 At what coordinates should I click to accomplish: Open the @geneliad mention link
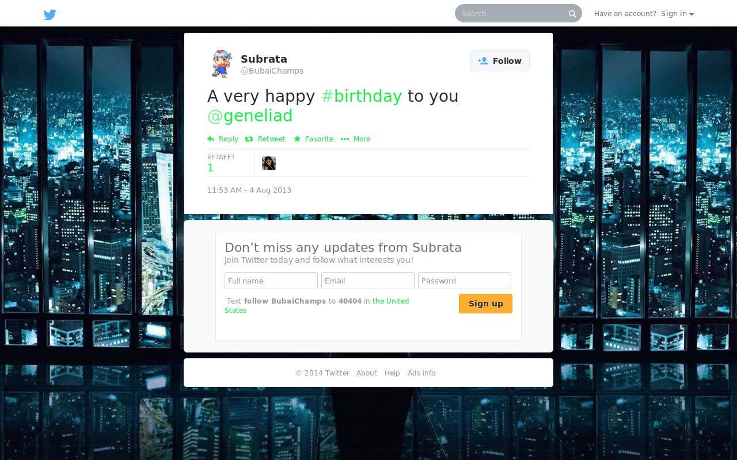(250, 116)
